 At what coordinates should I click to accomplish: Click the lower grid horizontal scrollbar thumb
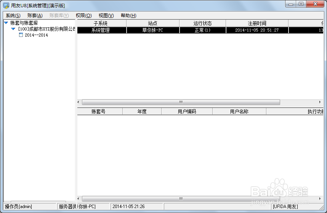point(181,199)
